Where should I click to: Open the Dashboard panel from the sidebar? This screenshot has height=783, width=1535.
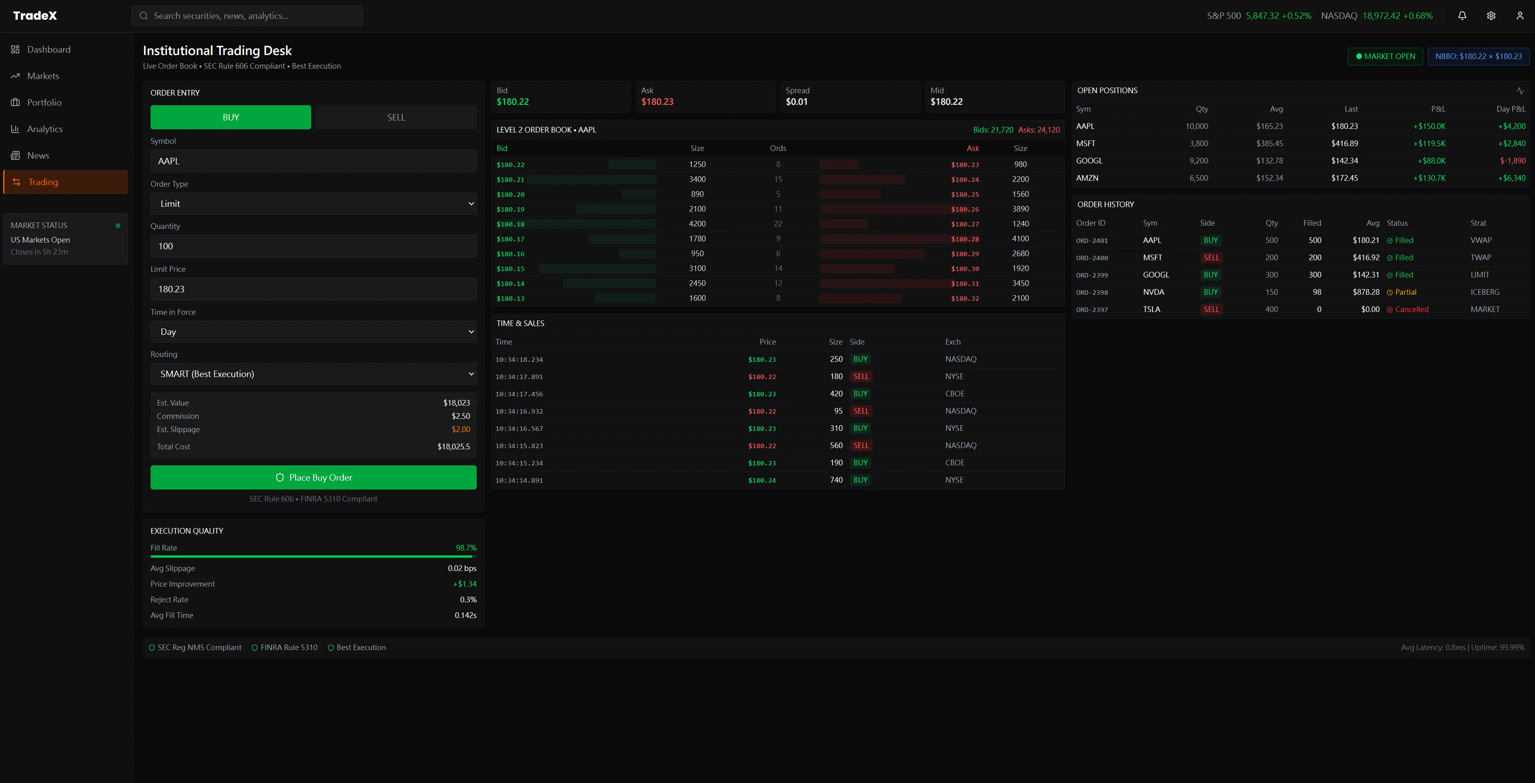tap(48, 49)
